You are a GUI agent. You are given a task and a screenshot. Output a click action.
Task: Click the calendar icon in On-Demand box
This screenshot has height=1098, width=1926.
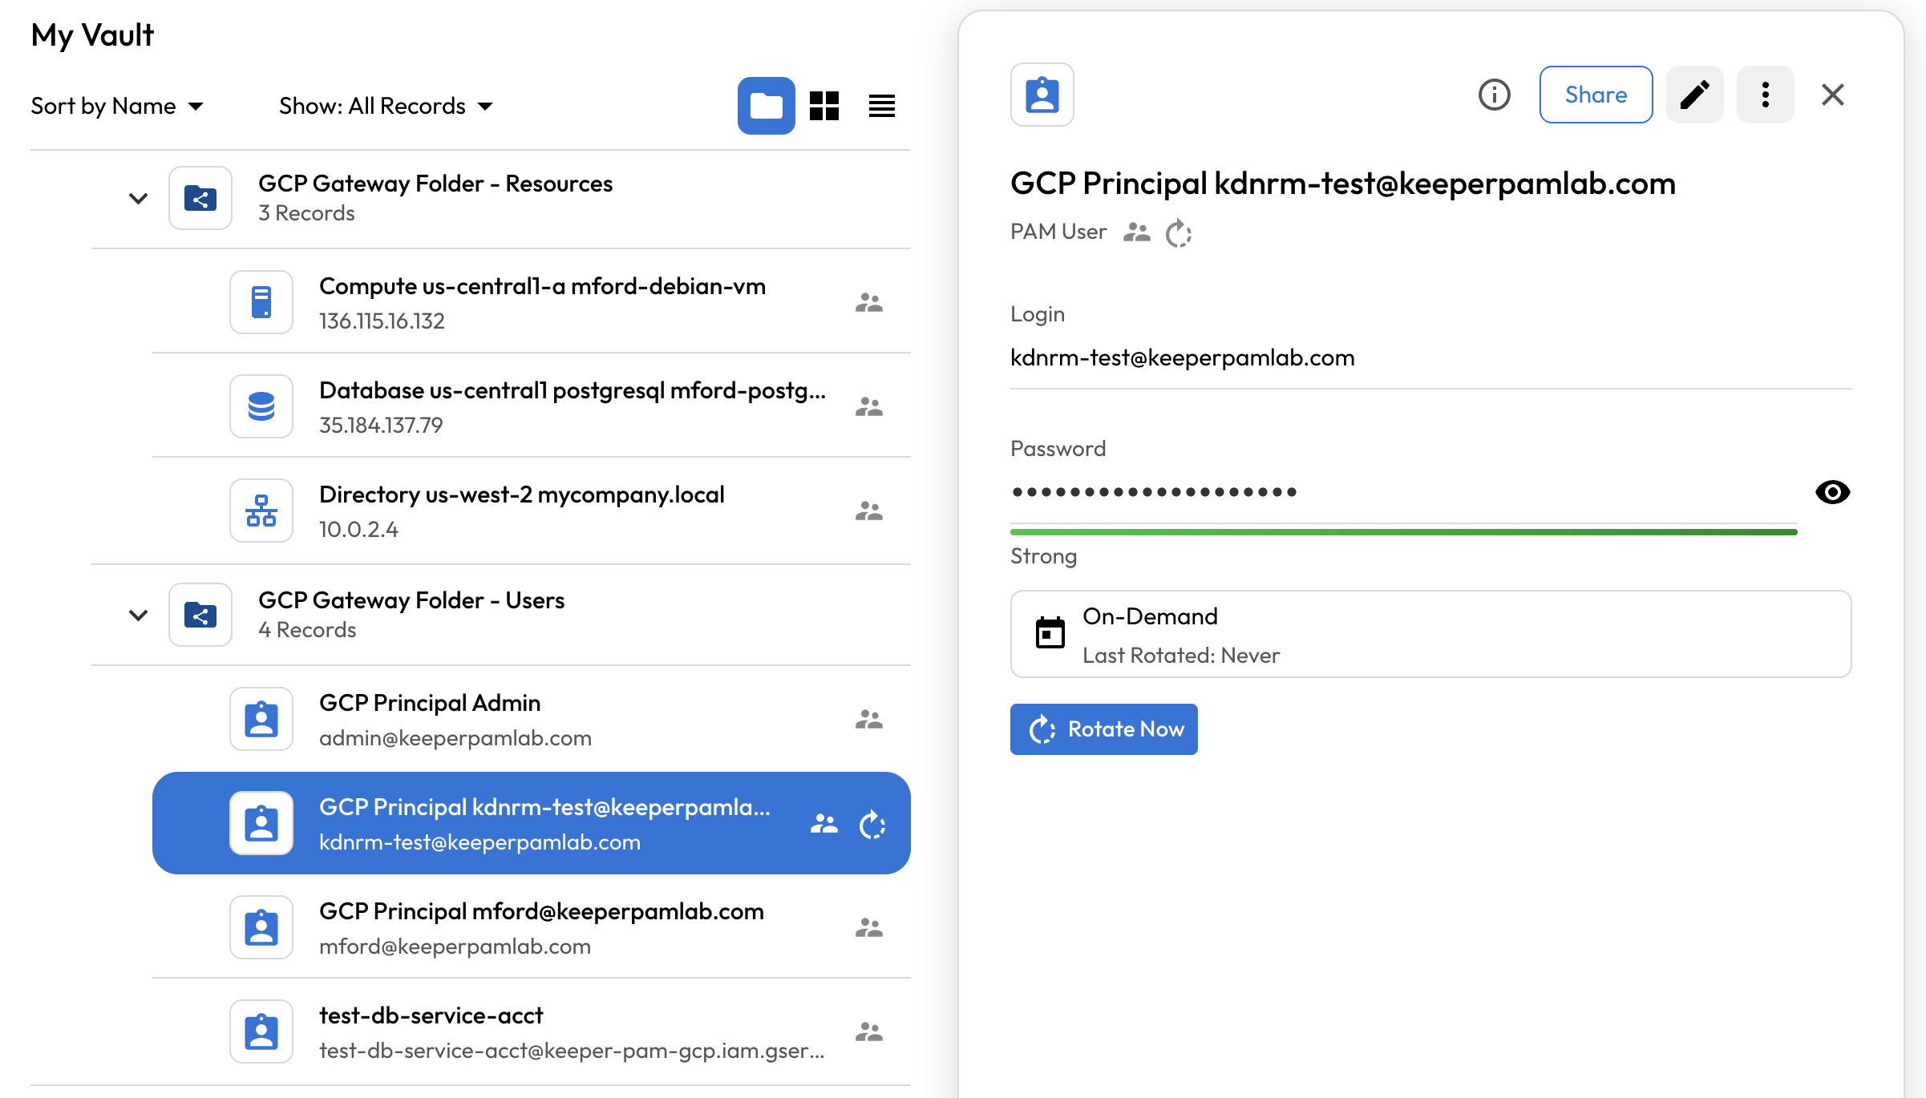click(x=1050, y=633)
